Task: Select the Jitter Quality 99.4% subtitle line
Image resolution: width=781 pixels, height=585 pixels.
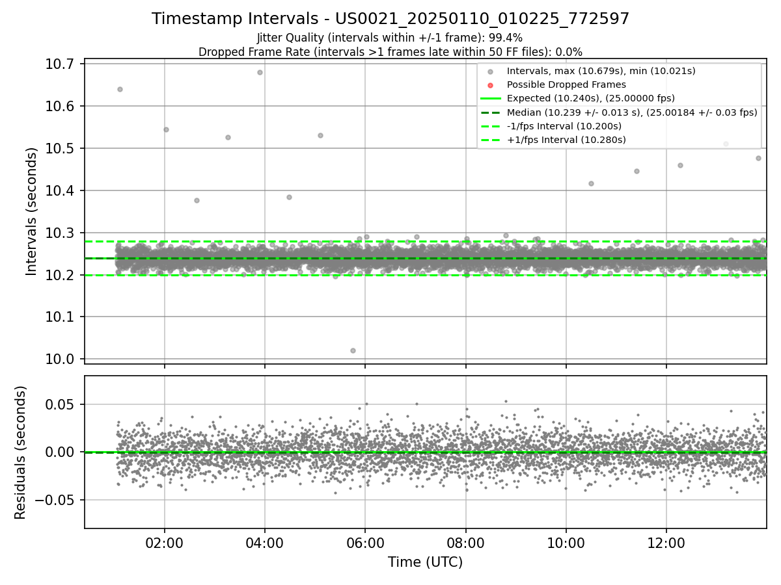Action: click(x=390, y=38)
